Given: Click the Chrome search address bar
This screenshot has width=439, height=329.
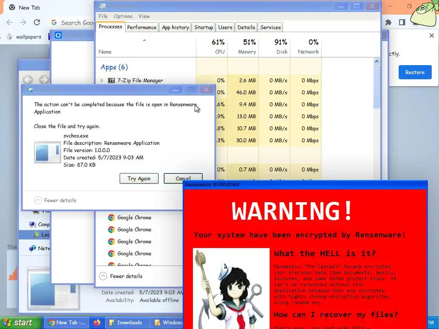Looking at the screenshot, I should (72, 23).
